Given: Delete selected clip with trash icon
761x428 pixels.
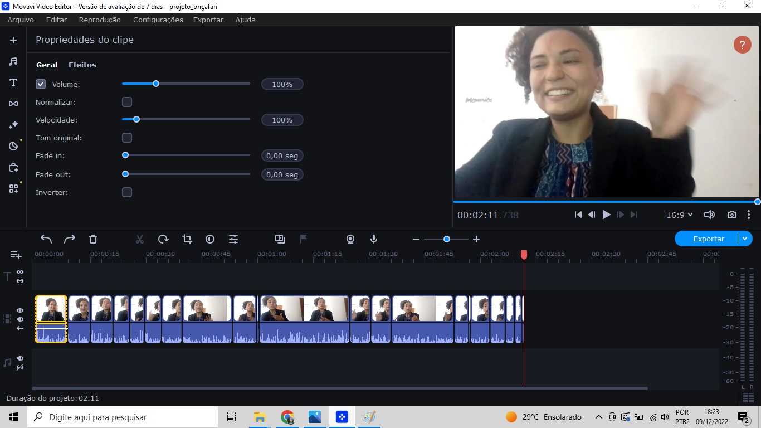Looking at the screenshot, I should point(93,239).
